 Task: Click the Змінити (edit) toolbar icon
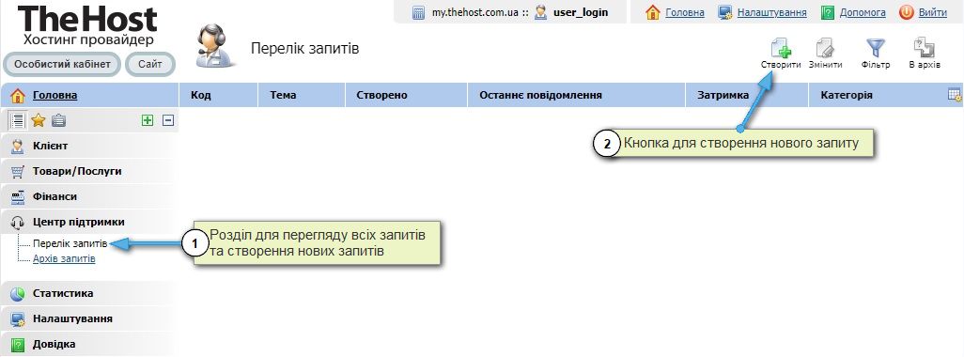pyautogui.click(x=825, y=49)
